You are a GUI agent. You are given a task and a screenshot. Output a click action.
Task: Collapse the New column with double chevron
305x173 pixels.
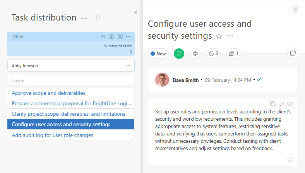coord(103,37)
